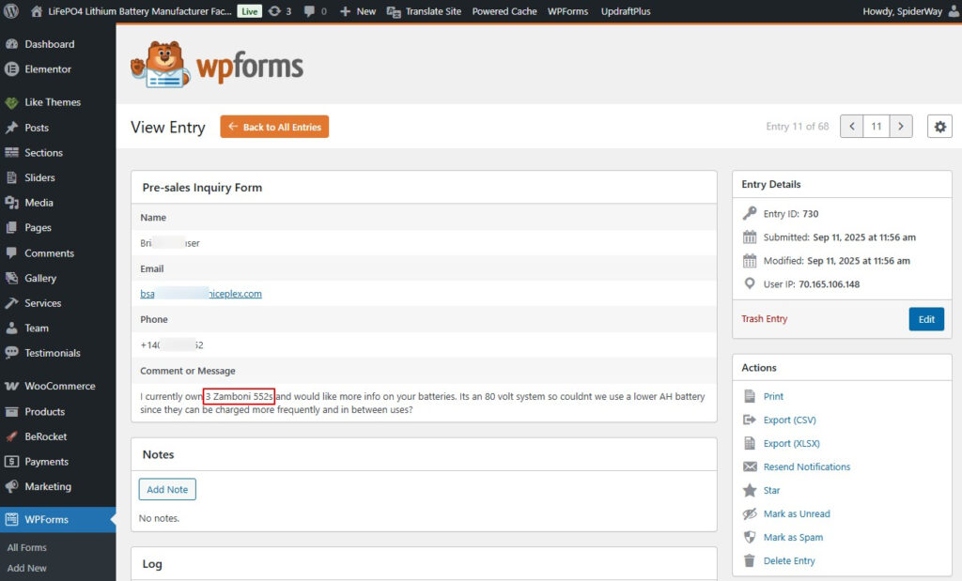Go to the previous entry arrow

[x=852, y=127]
